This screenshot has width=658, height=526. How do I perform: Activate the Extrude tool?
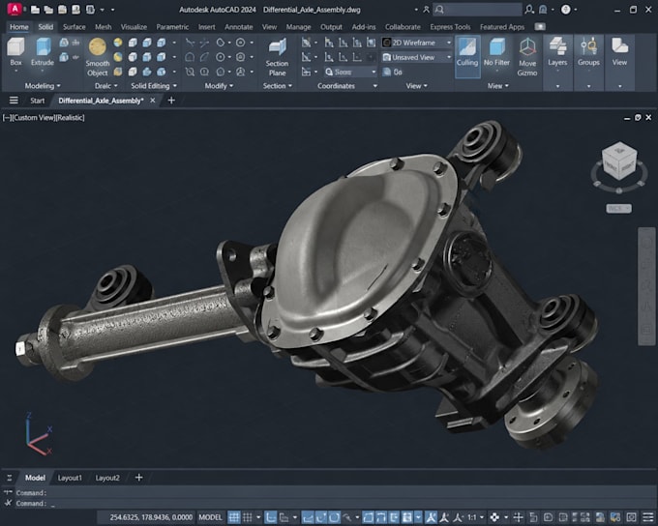(x=43, y=52)
